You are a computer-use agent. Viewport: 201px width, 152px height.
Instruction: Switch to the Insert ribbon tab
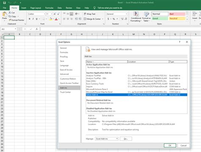24,8
